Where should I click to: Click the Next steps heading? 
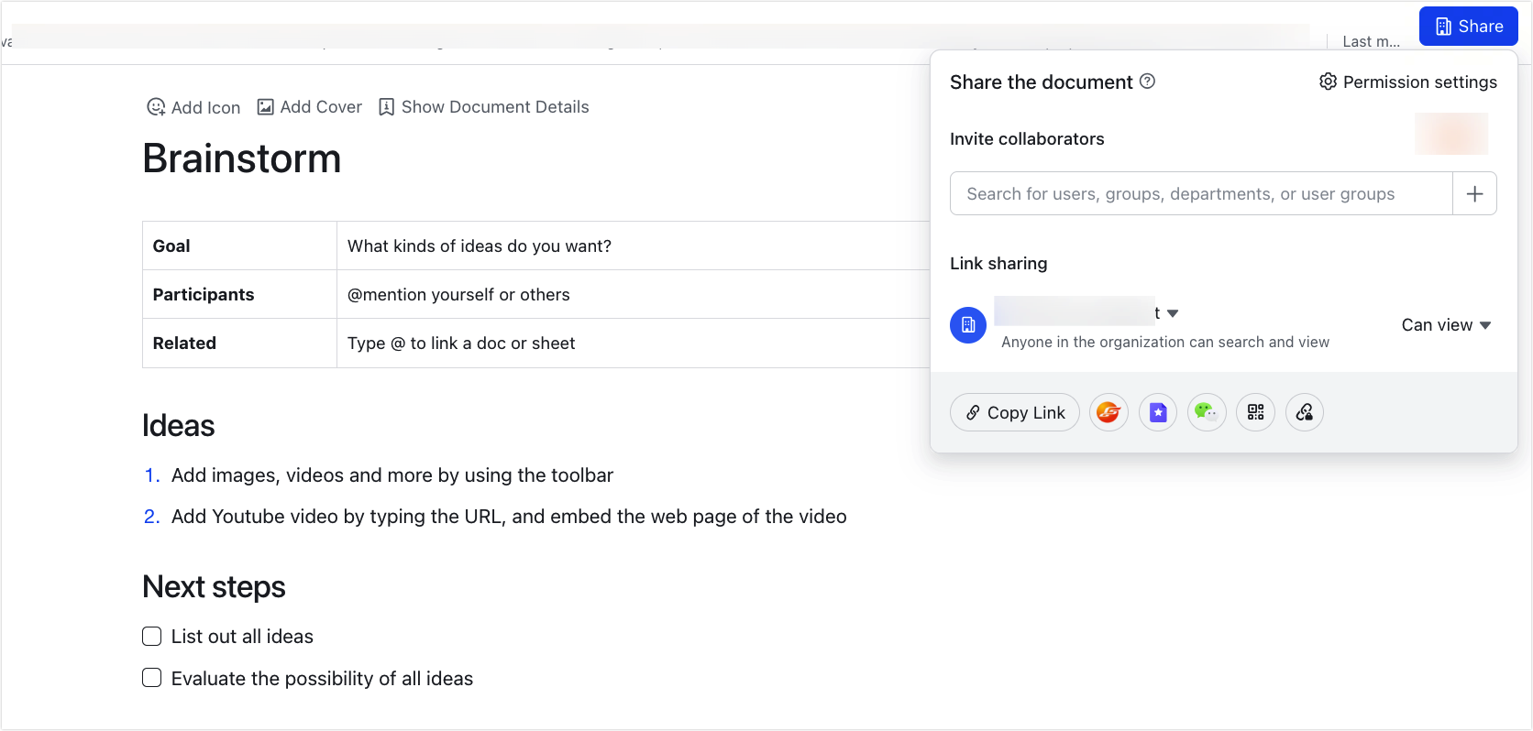coord(214,587)
